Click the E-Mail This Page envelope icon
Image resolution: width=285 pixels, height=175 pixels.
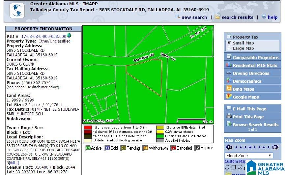click(x=229, y=108)
